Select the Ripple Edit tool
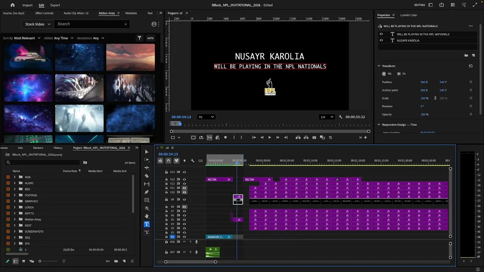 147,168
